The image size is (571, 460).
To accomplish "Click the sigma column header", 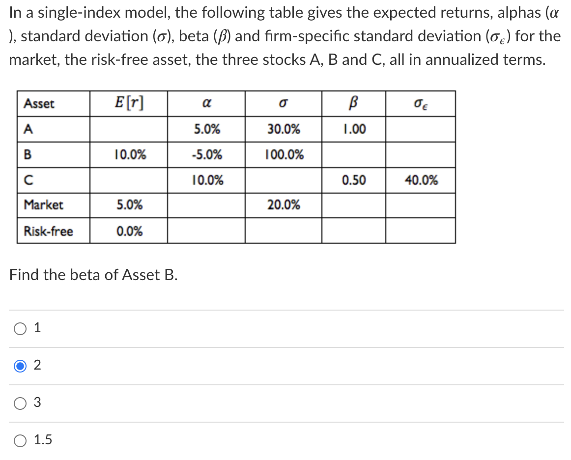I will [x=283, y=103].
